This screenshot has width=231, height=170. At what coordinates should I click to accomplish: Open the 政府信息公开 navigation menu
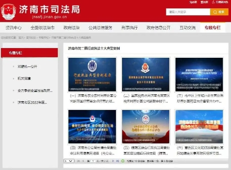(x=158, y=28)
